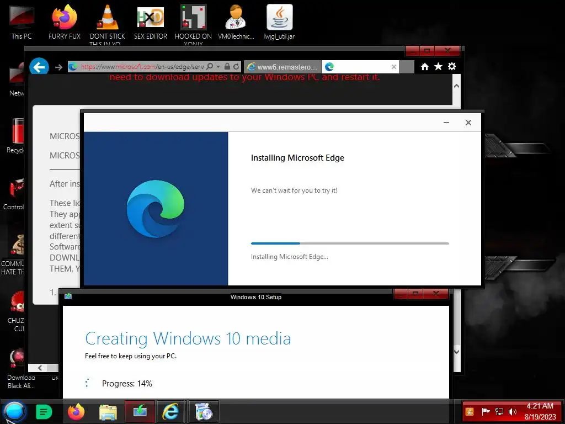The width and height of the screenshot is (565, 424).
Task: Click the address bar URL field
Action: tap(142, 67)
